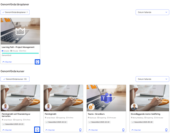Open certificate for Penningtvätt och finansiering course
The image size is (176, 133).
pos(37,130)
